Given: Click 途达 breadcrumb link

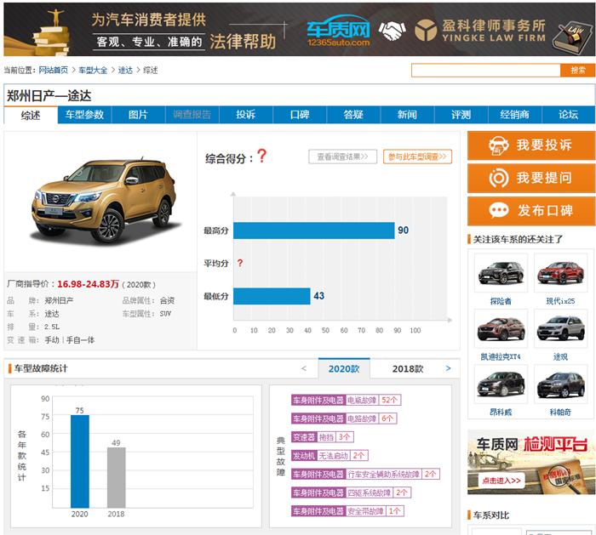Looking at the screenshot, I should coord(125,71).
